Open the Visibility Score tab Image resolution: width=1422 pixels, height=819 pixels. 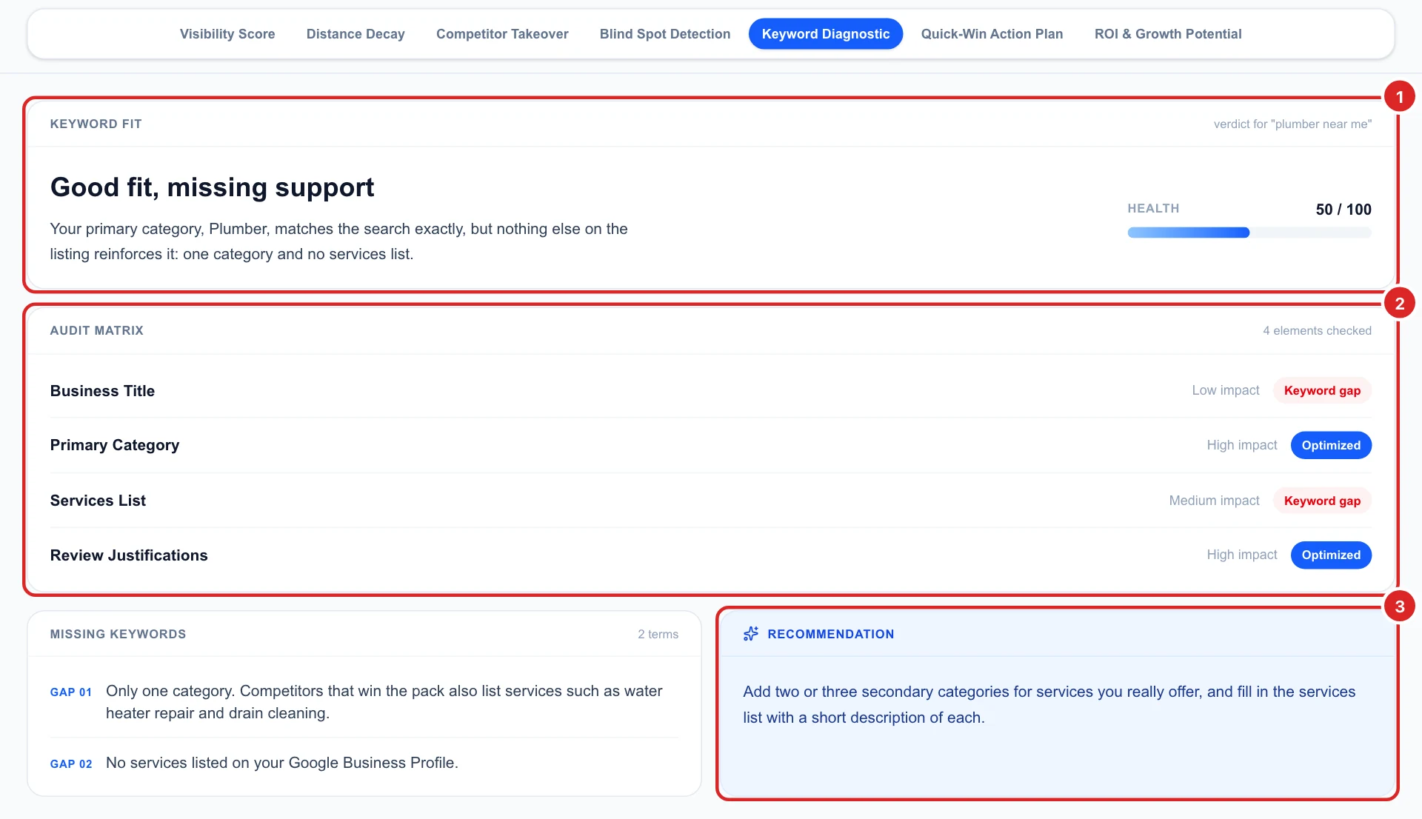(227, 34)
